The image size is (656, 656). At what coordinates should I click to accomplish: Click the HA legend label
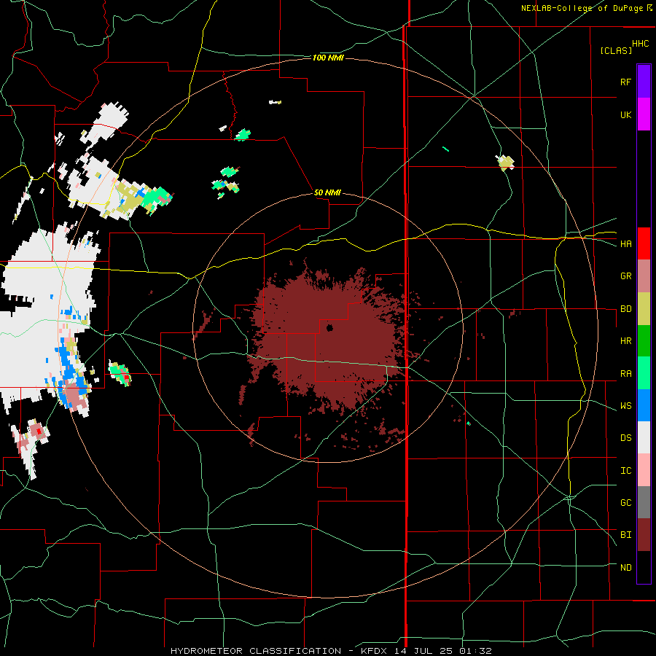(x=625, y=243)
